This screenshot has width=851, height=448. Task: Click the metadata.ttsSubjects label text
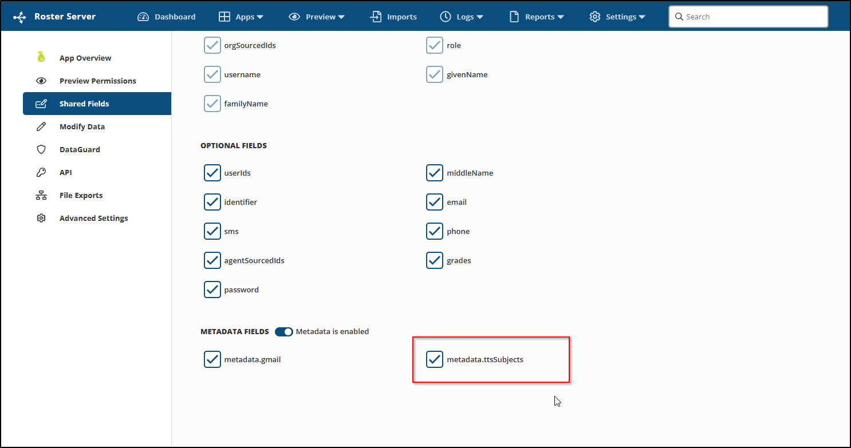coord(485,360)
